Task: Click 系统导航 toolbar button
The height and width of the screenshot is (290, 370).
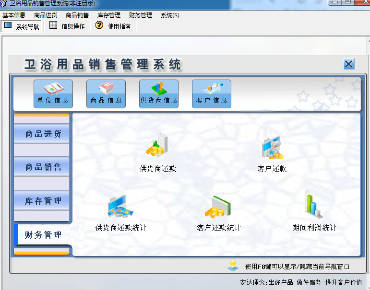Action: click(x=22, y=26)
